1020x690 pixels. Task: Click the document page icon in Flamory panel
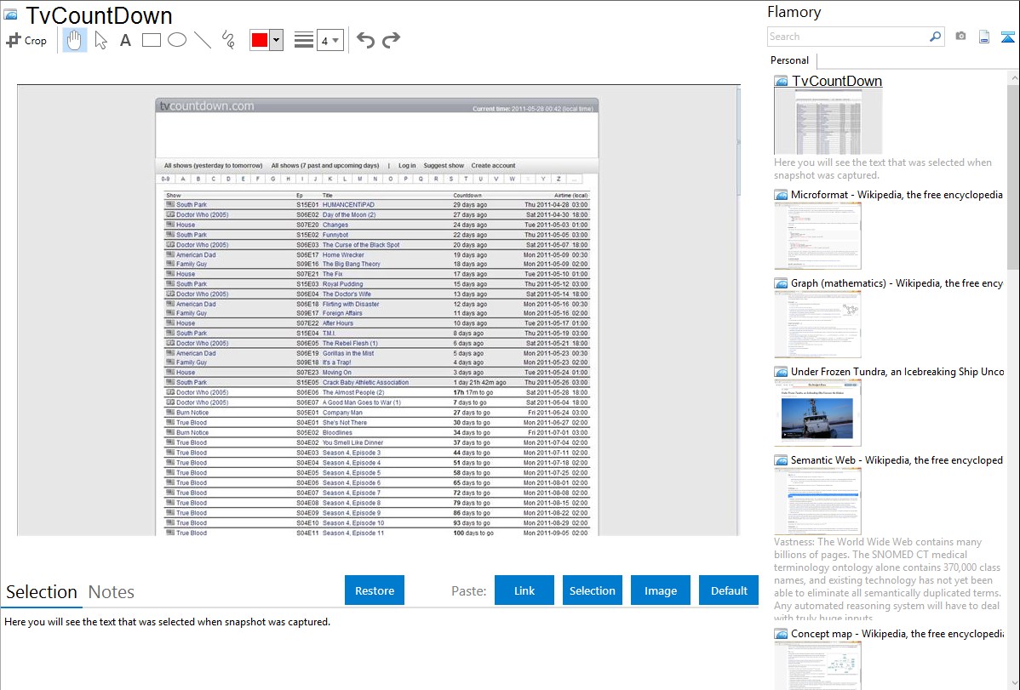(984, 37)
